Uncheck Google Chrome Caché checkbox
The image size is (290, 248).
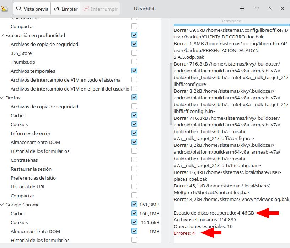point(134,213)
